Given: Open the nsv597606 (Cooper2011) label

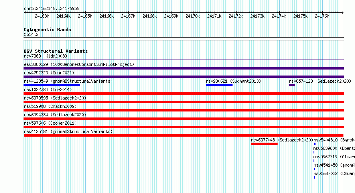Looking at the screenshot, I should point(50,123).
